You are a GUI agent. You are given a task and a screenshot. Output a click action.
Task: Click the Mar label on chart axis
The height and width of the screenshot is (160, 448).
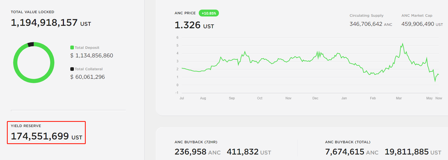(x=399, y=98)
